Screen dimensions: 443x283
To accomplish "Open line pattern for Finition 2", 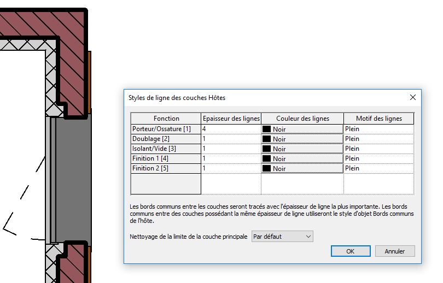I will [378, 168].
